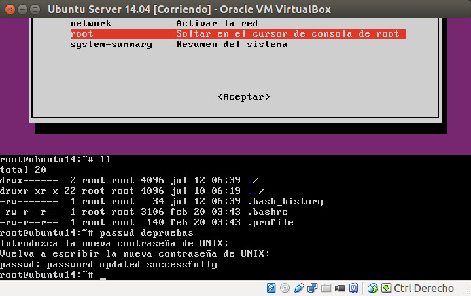The width and height of the screenshot is (471, 296).
Task: Click 'Resumen del sistema' description
Action: 232,45
